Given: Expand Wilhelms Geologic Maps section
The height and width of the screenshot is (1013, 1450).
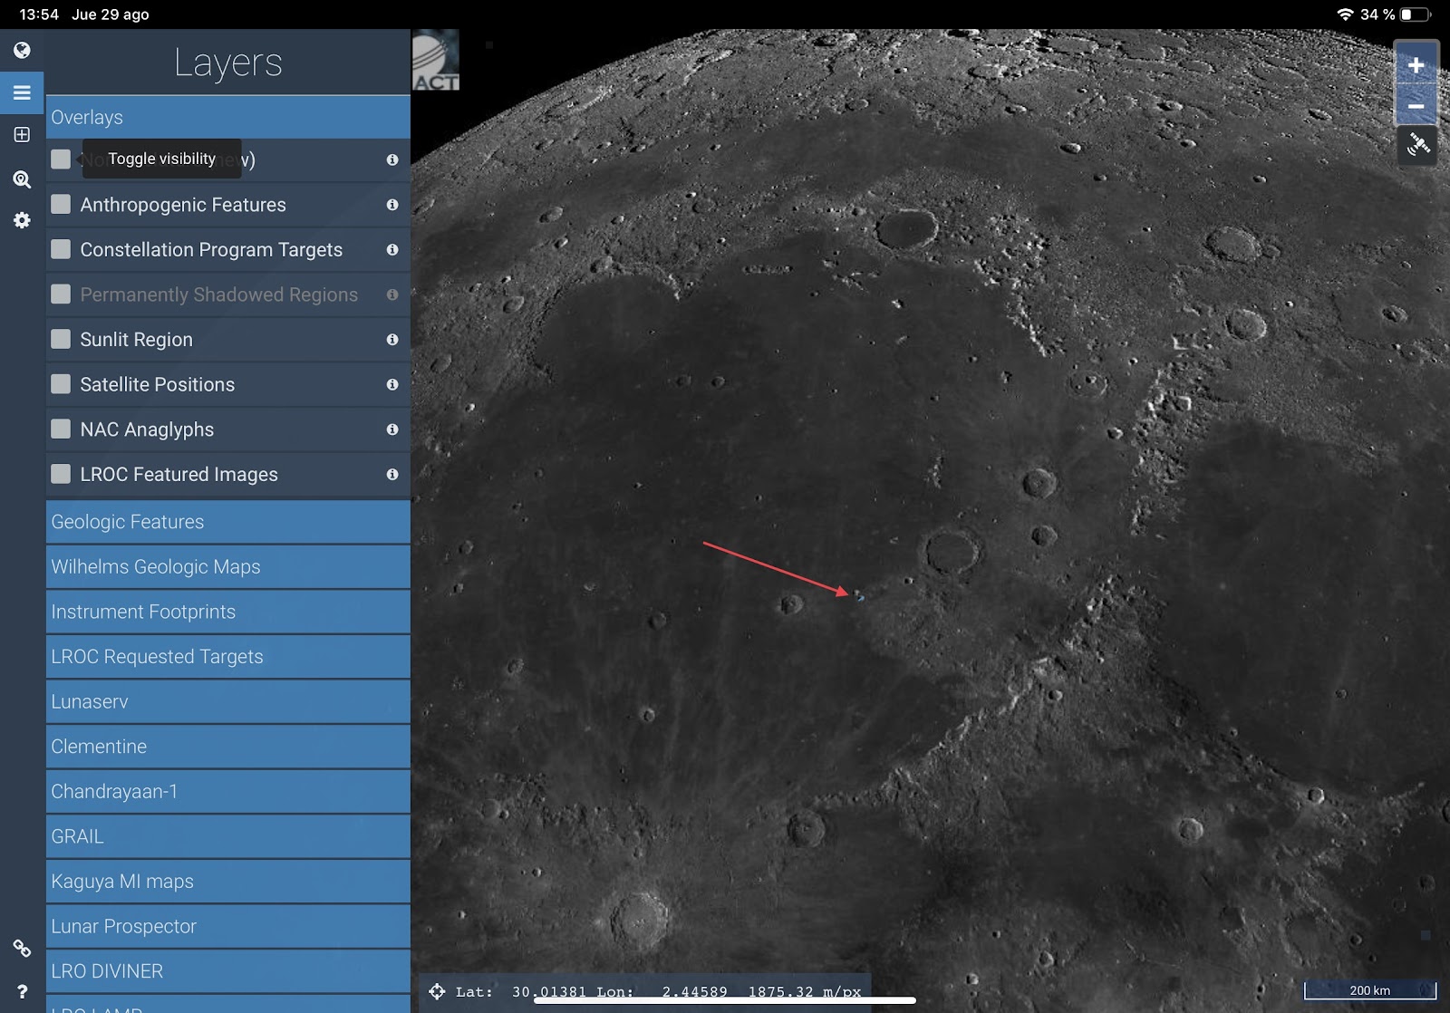Looking at the screenshot, I should coord(228,566).
